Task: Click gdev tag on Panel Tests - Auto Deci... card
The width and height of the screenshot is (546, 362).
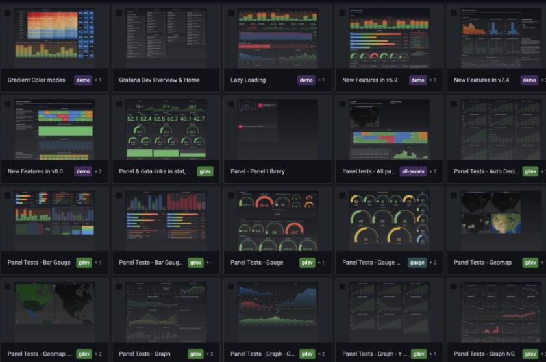Action: pyautogui.click(x=530, y=171)
